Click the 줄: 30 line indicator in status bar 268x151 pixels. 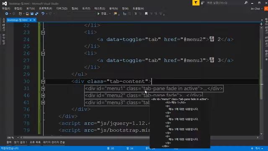coord(111,148)
